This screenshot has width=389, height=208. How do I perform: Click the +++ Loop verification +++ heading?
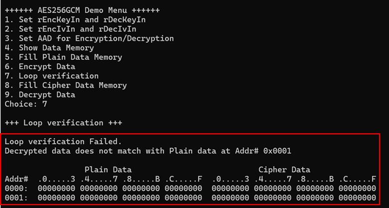click(63, 123)
